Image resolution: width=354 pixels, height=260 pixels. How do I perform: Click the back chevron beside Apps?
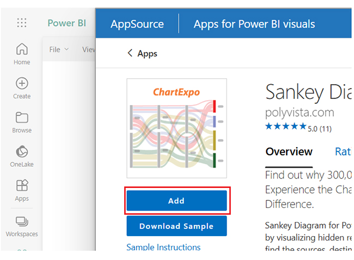pyautogui.click(x=130, y=53)
